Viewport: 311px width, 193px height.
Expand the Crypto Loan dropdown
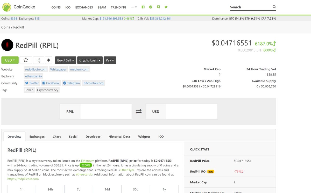point(90,60)
